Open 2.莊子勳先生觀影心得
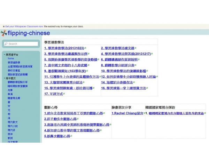This screenshot has height=167, width=209. tap(60, 119)
